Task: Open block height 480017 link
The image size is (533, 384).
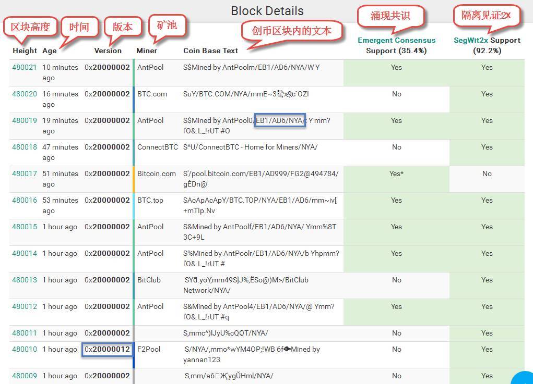Action: pyautogui.click(x=25, y=174)
